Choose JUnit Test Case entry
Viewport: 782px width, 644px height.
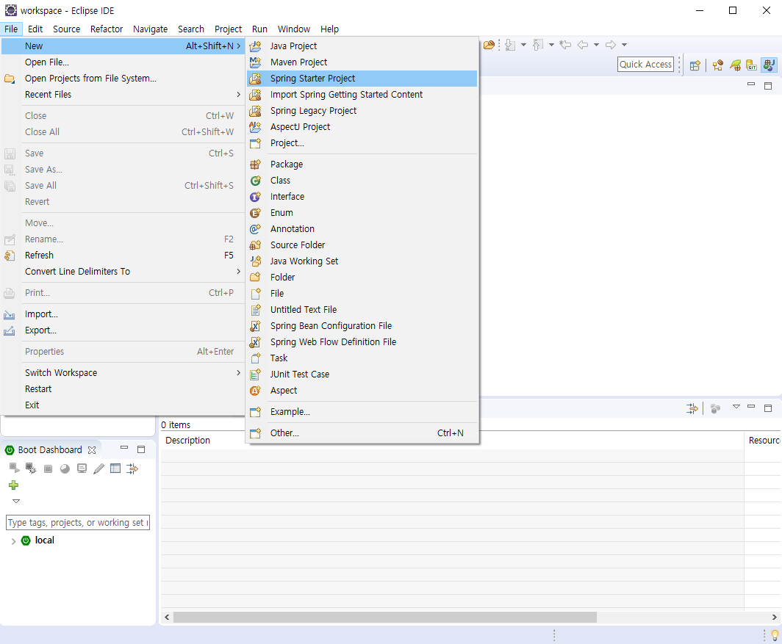pyautogui.click(x=362, y=375)
